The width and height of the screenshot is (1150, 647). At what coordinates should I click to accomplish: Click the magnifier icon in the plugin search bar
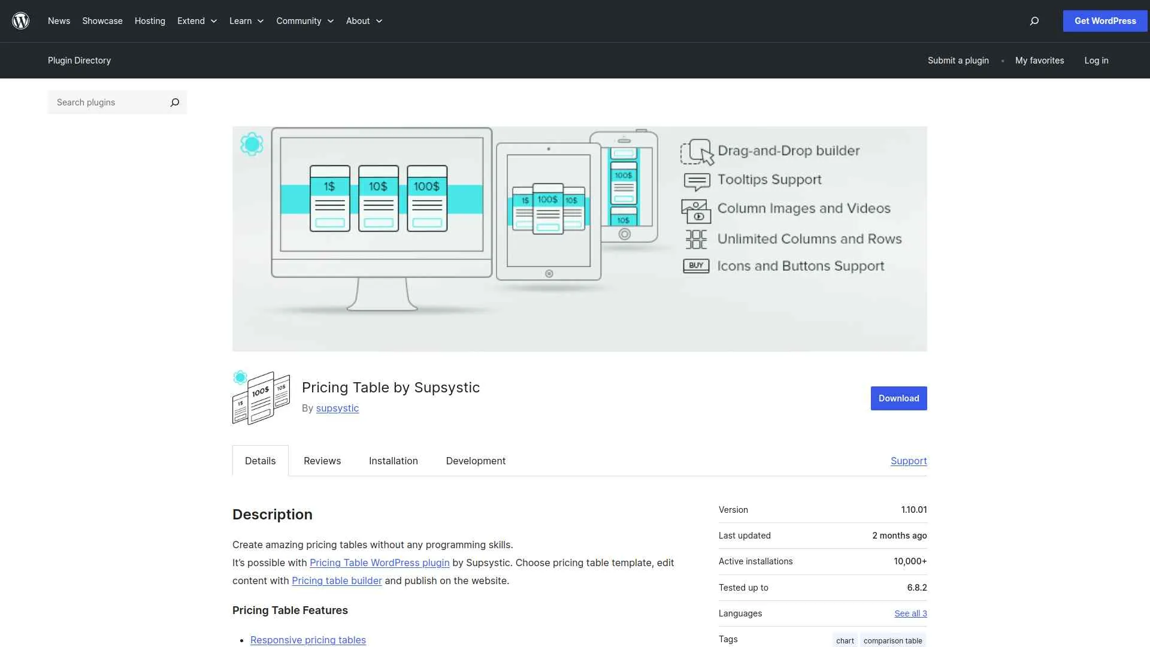(174, 102)
